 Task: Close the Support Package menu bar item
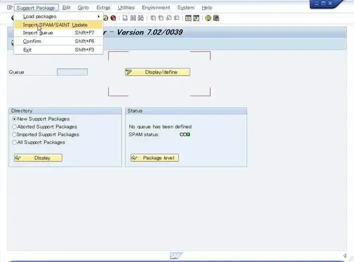pyautogui.click(x=36, y=7)
